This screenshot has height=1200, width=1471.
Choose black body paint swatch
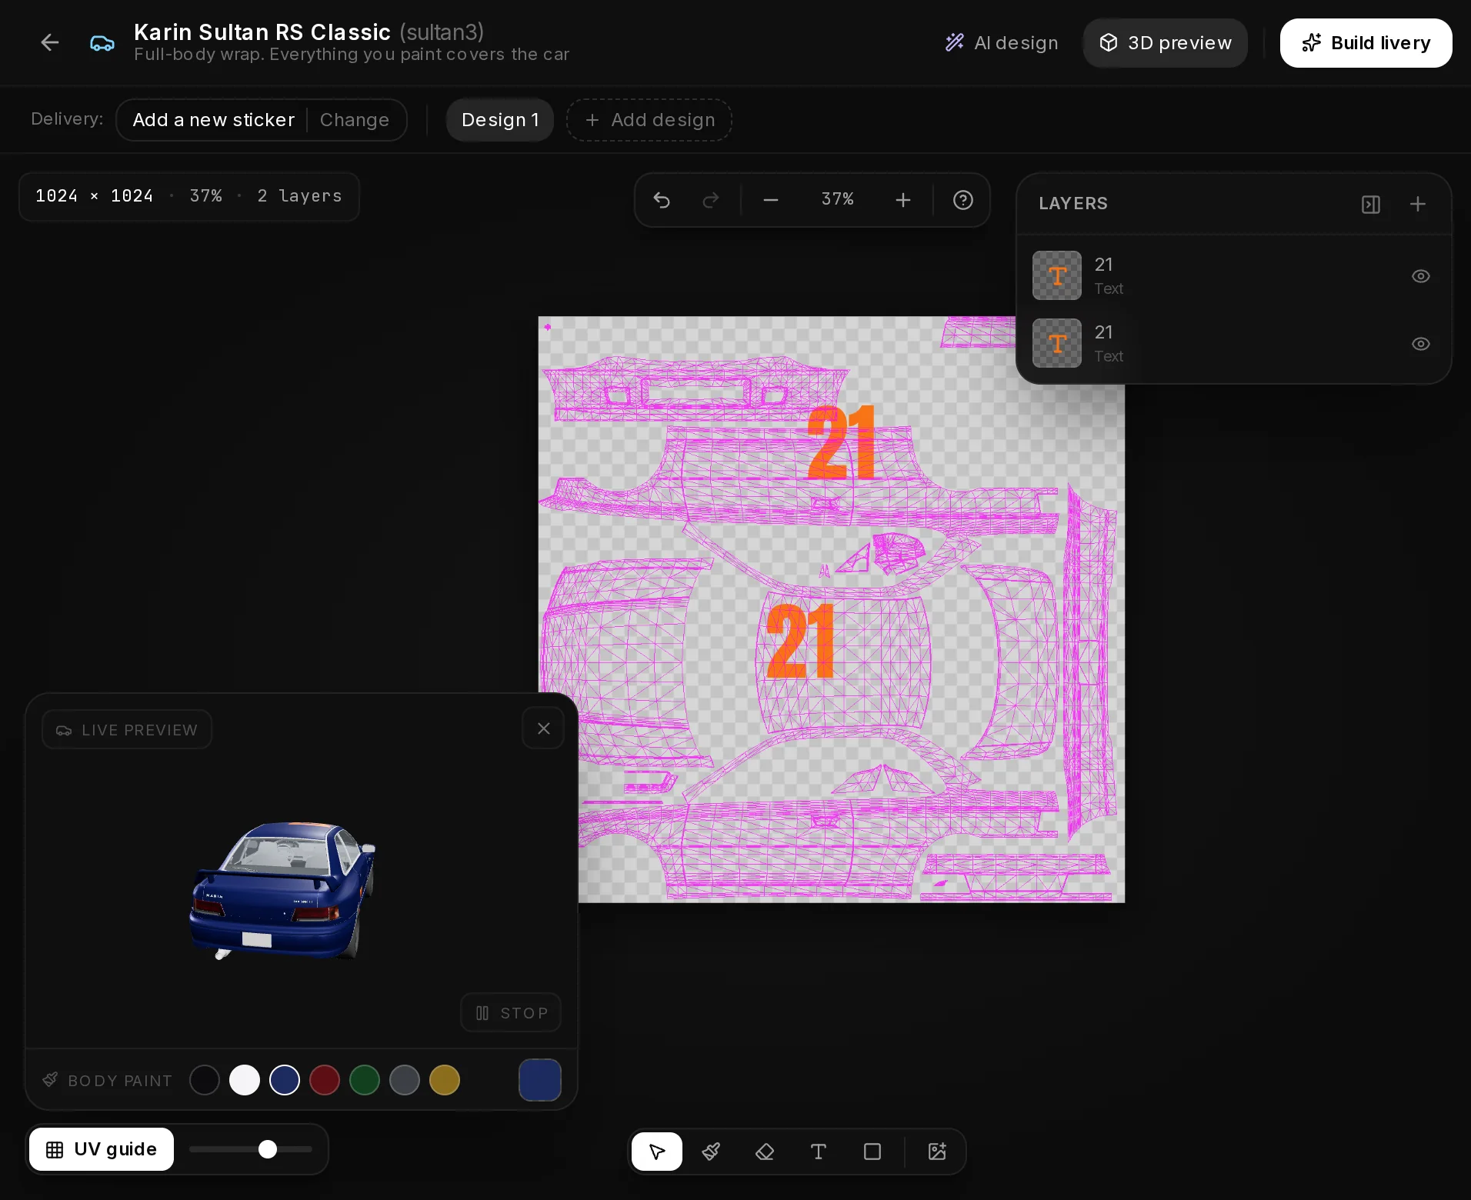click(x=205, y=1080)
